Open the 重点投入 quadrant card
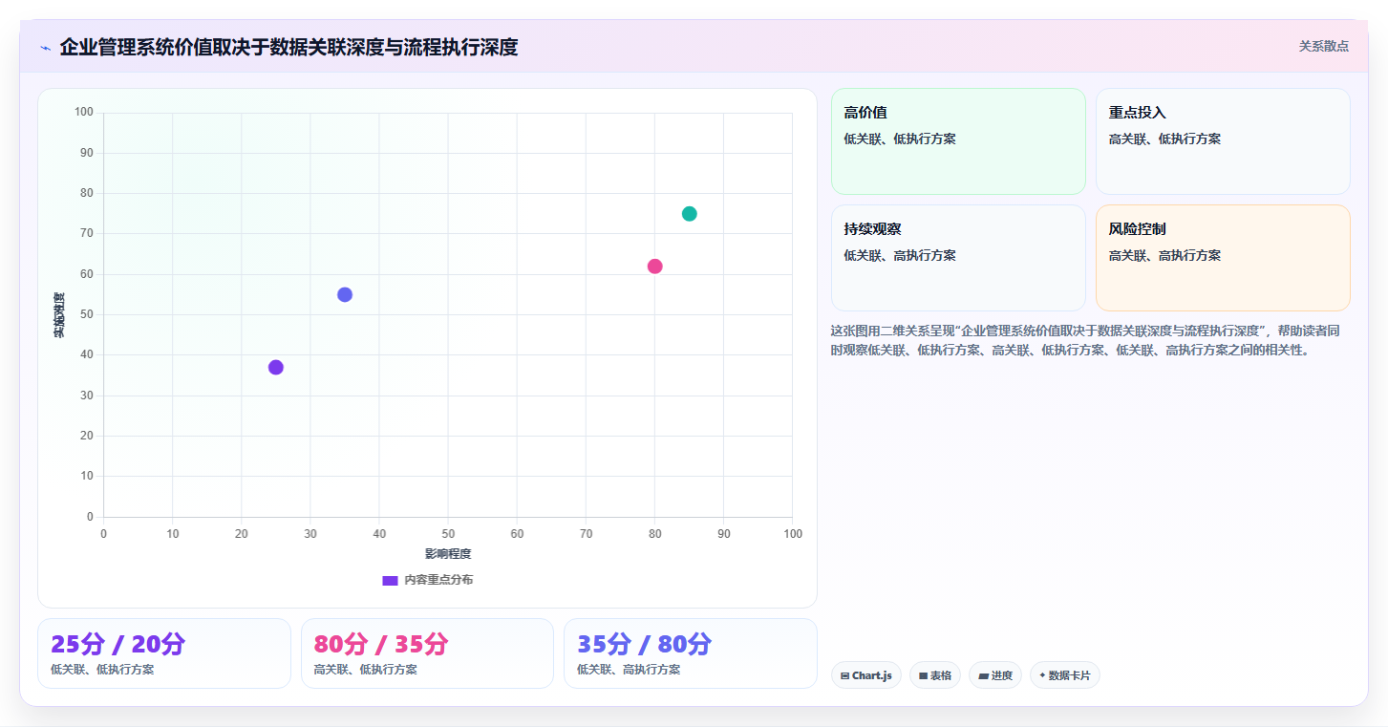1388x727 pixels. click(x=1223, y=141)
